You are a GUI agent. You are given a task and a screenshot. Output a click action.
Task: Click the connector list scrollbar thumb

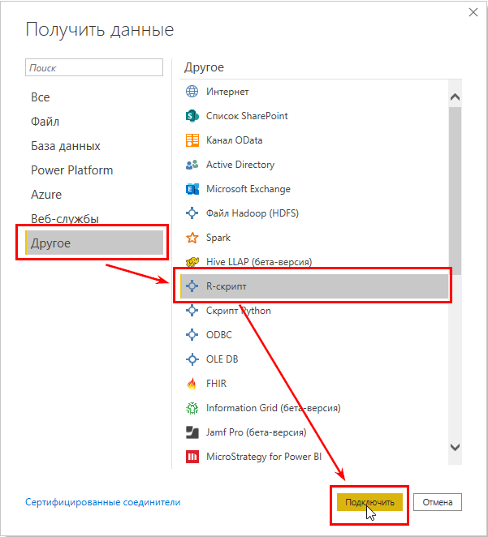pos(455,191)
